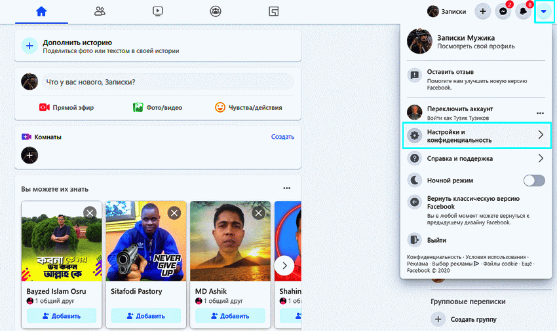Open Конфиденциальность footer link
The image size is (557, 331).
[434, 257]
